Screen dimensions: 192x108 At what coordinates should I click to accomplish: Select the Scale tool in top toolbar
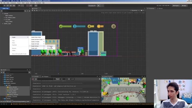coord(11,6)
